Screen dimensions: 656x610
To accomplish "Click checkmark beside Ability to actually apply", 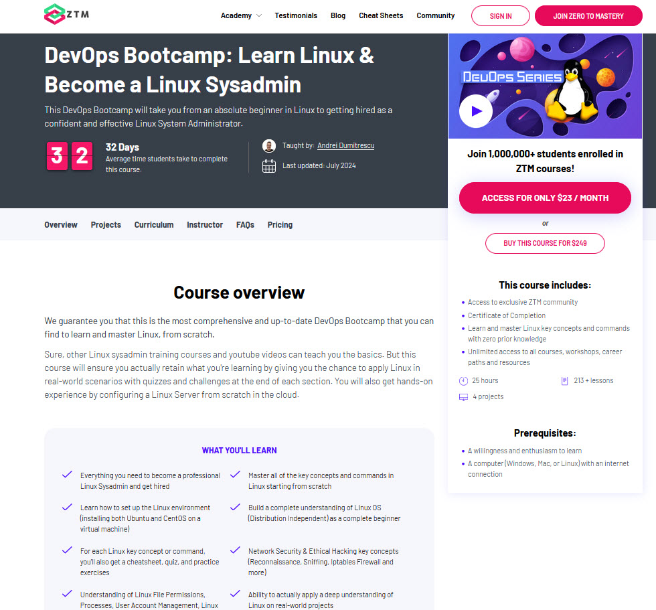I will click(235, 594).
